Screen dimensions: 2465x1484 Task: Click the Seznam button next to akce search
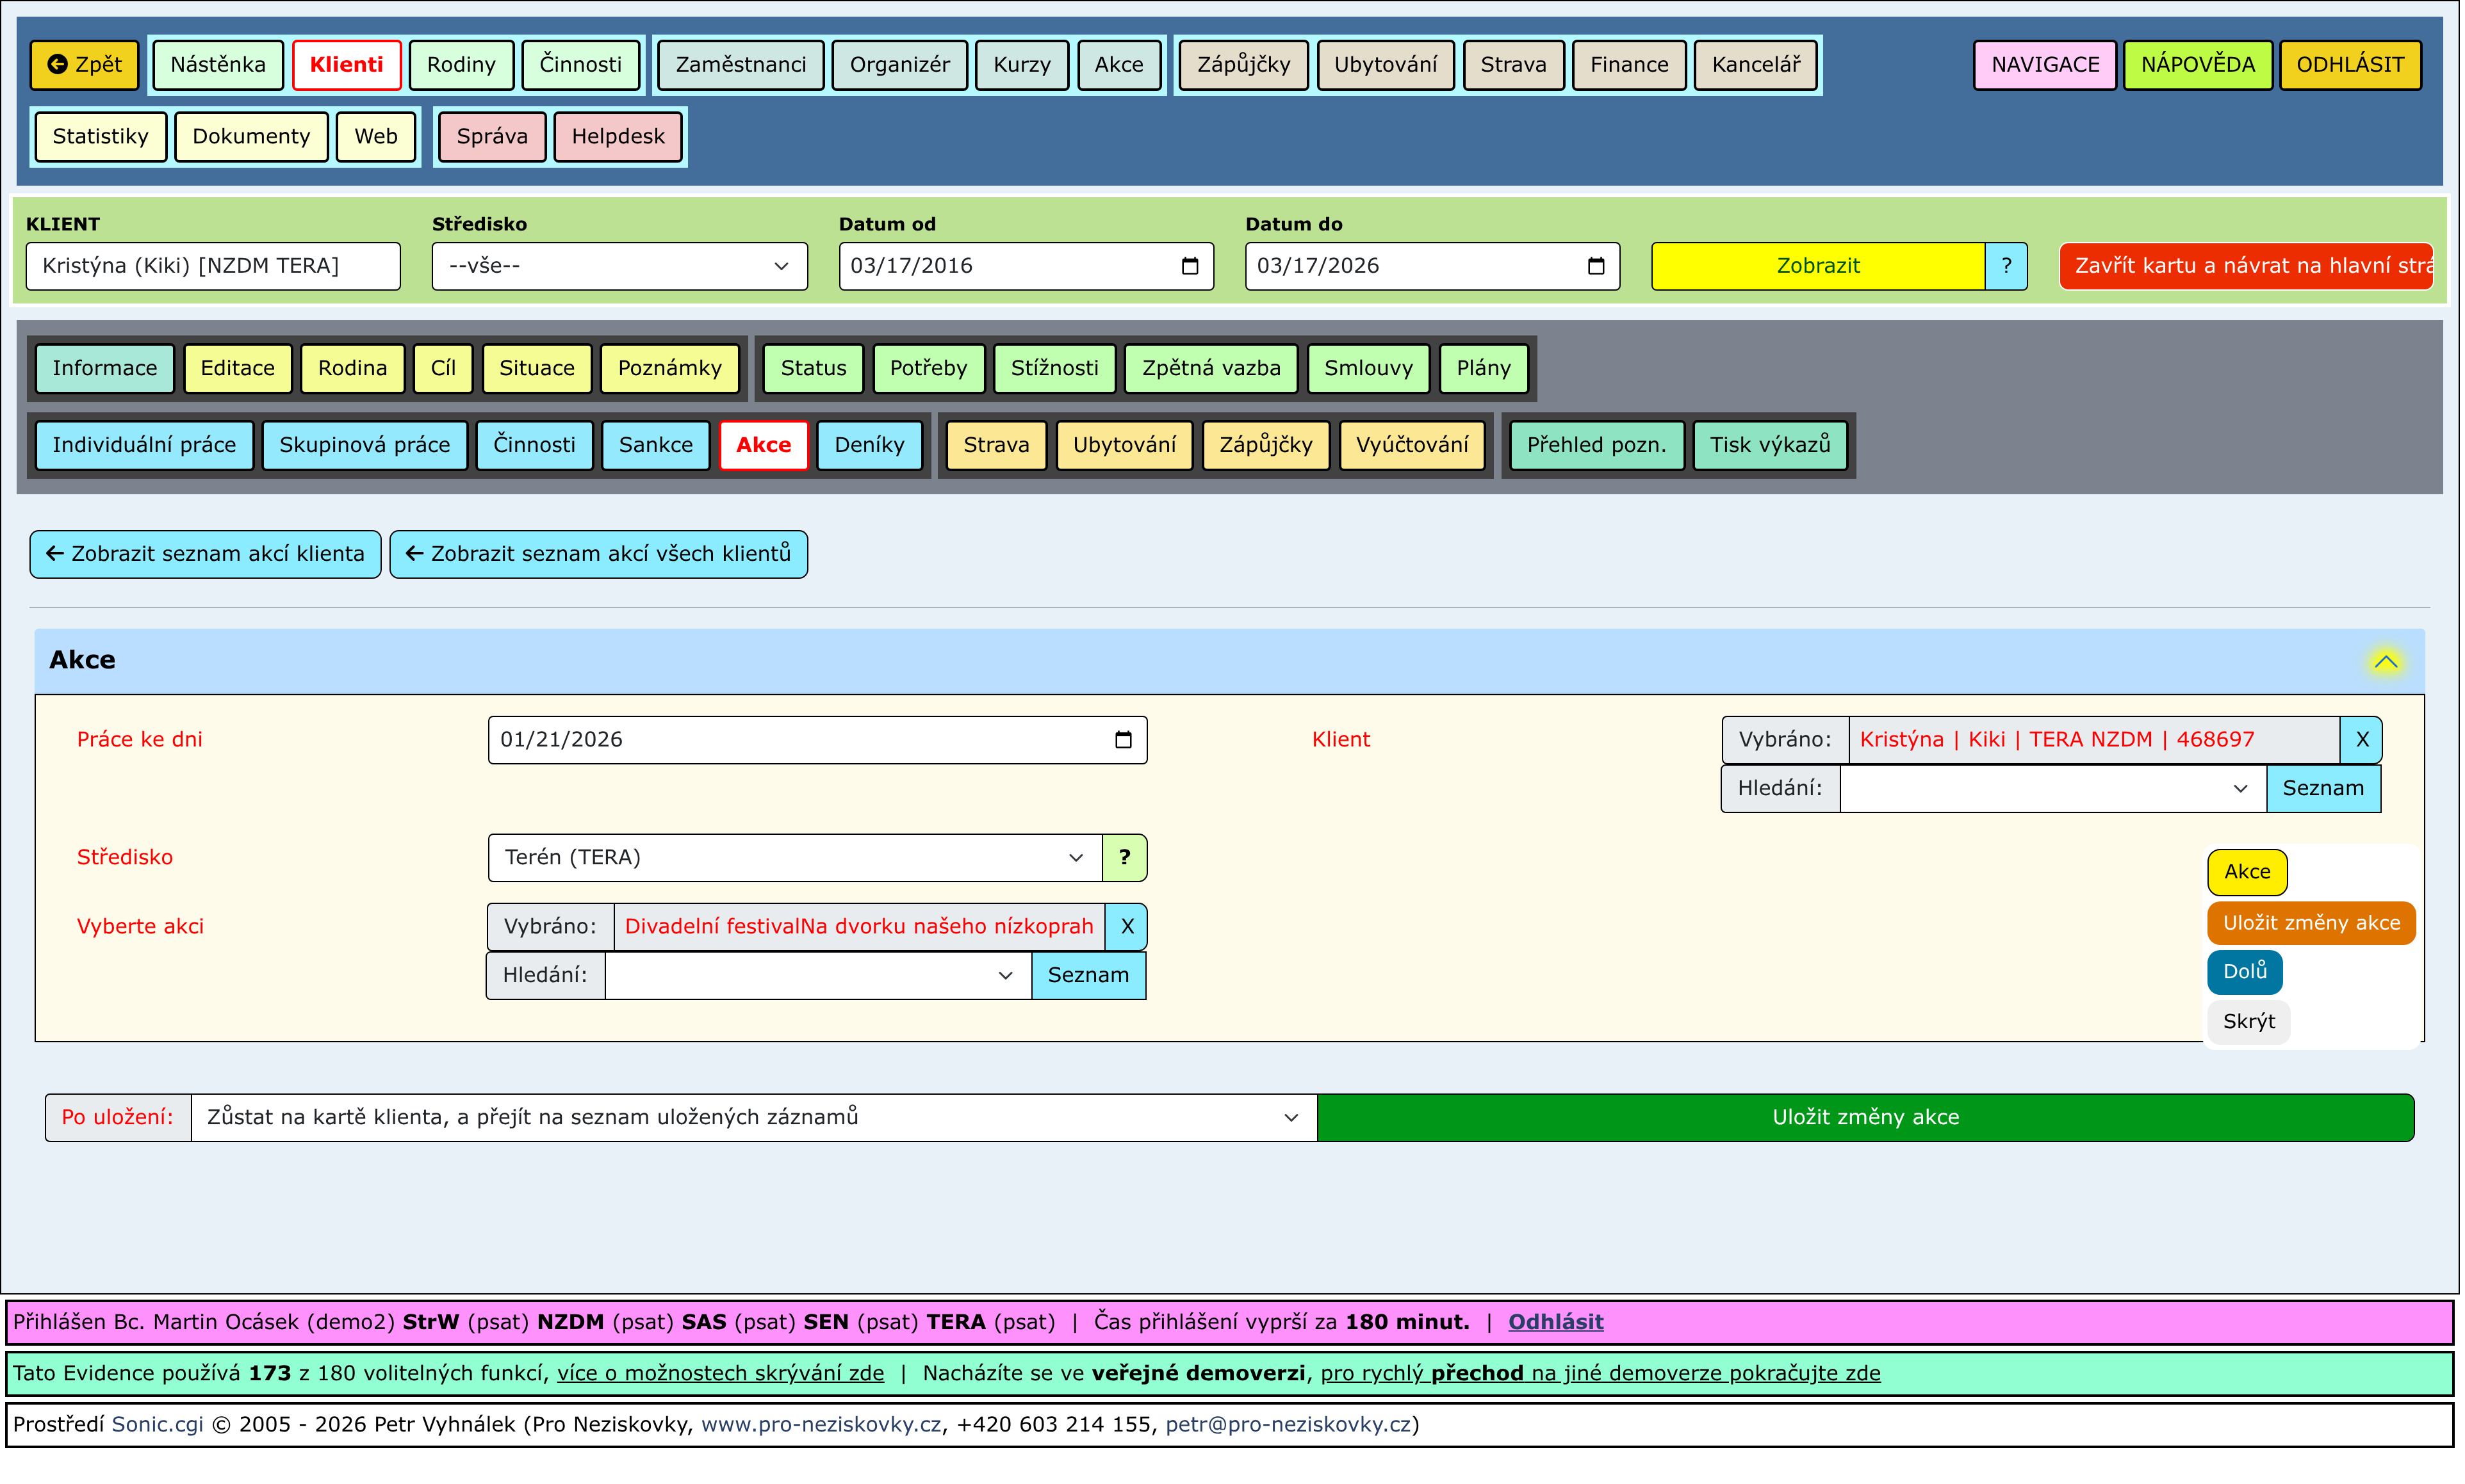[x=1090, y=976]
